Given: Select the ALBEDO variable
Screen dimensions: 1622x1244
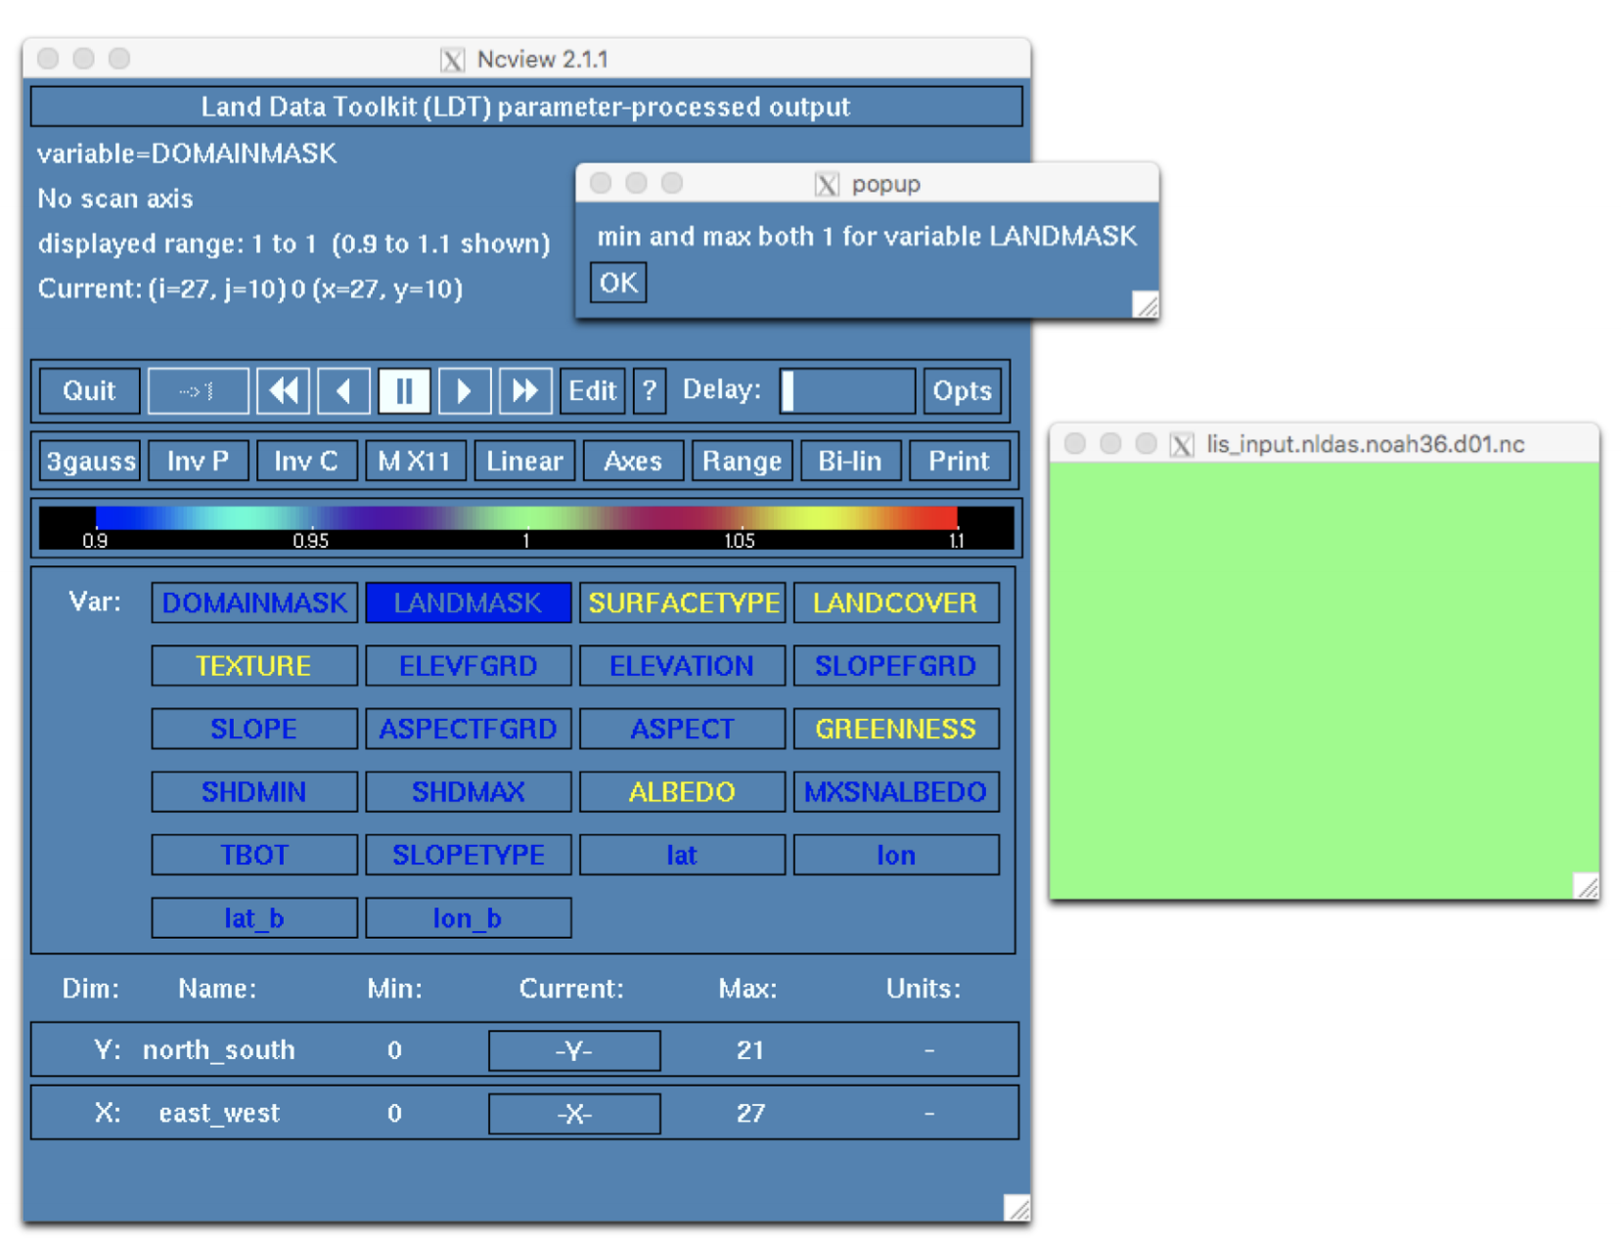Looking at the screenshot, I should click(683, 792).
